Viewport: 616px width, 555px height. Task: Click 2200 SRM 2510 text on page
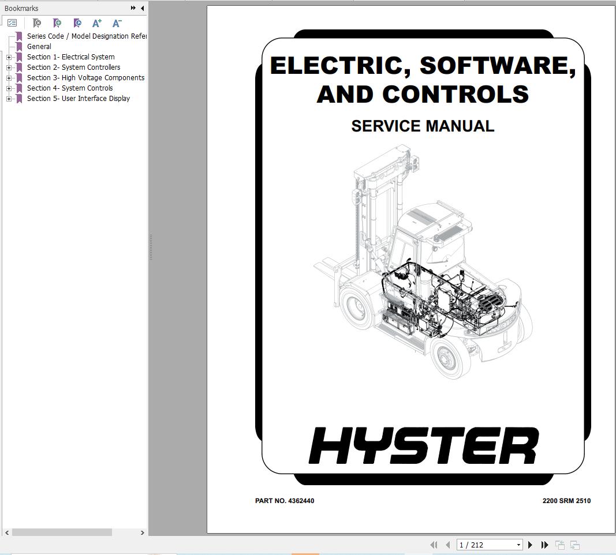[x=566, y=501]
